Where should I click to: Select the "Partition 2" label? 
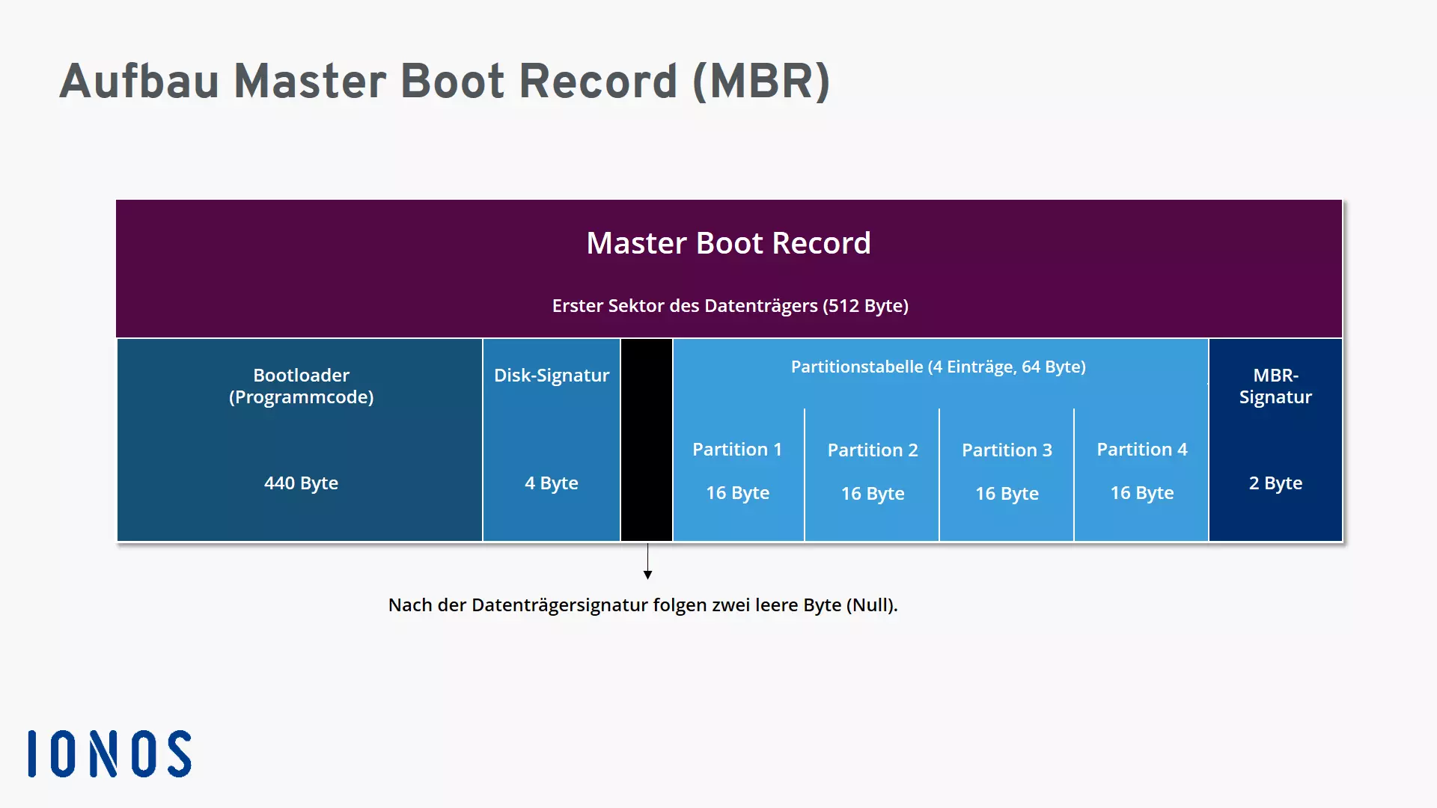point(873,450)
